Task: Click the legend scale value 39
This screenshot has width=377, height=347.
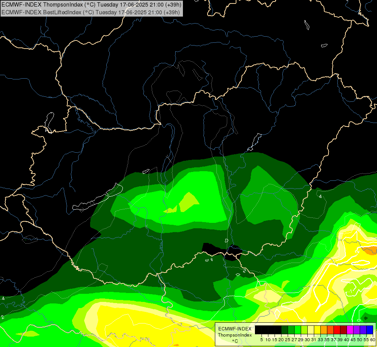Action: click(x=340, y=340)
